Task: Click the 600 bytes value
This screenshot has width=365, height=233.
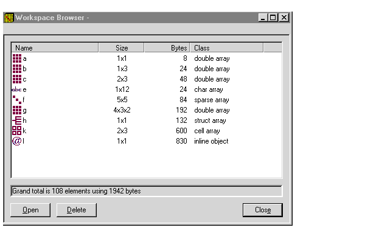Action: point(181,131)
